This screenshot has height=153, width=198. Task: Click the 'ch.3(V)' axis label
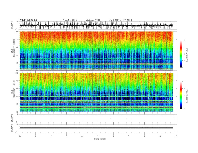(12, 118)
